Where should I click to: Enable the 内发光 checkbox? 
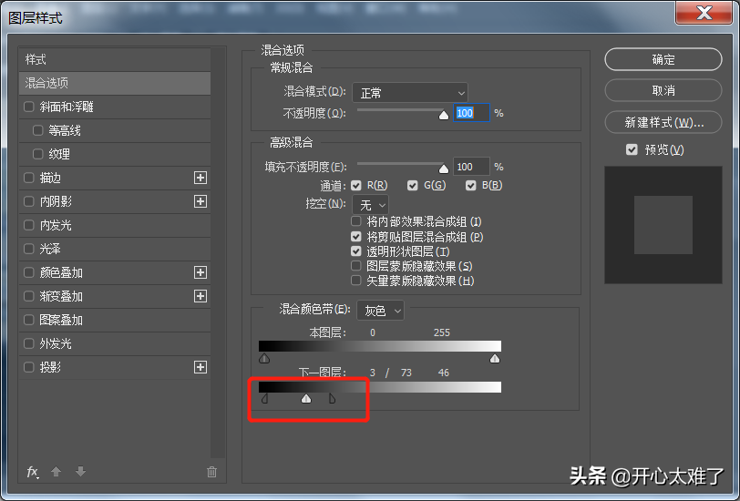point(29,225)
